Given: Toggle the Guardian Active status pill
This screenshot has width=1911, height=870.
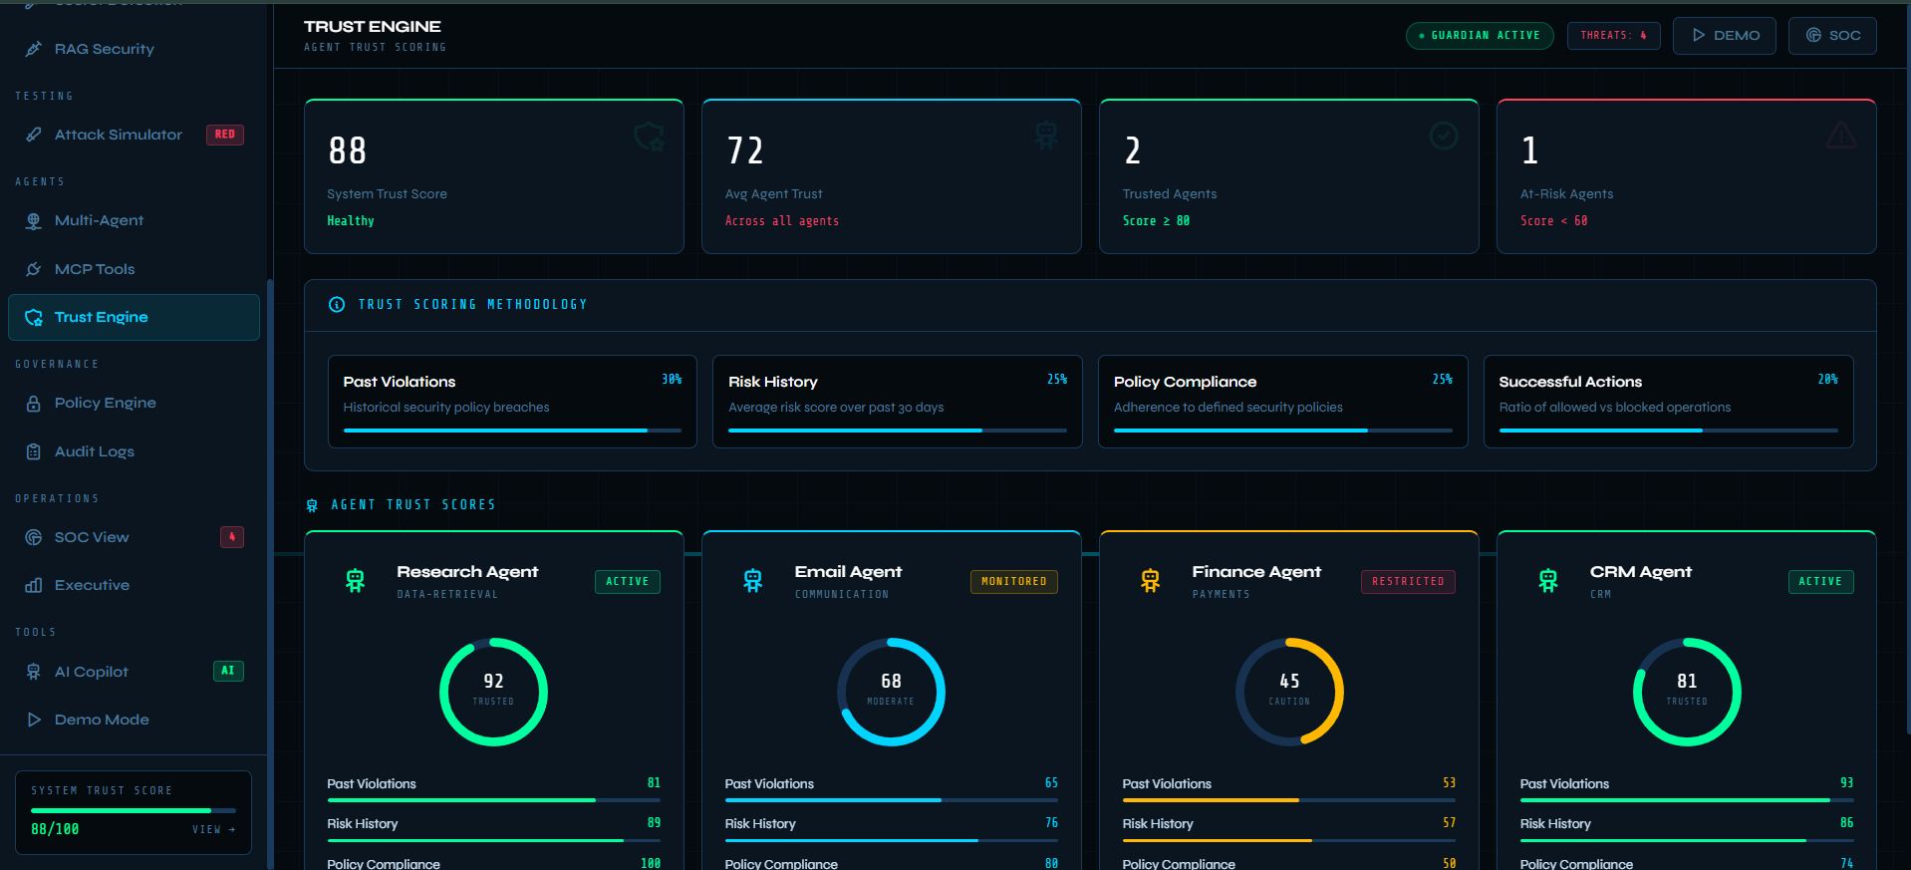Looking at the screenshot, I should click(1480, 36).
